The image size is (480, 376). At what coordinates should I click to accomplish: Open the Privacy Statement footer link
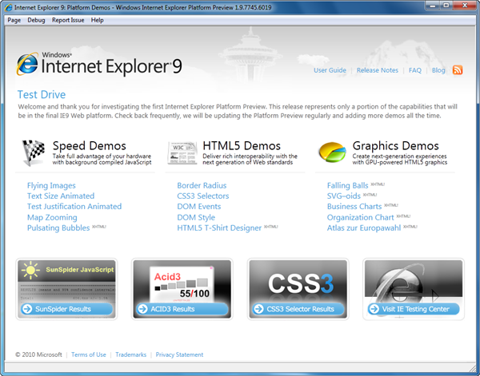point(179,354)
